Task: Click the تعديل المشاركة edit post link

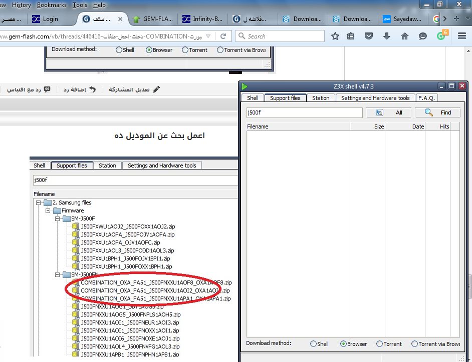Action: click(x=134, y=89)
